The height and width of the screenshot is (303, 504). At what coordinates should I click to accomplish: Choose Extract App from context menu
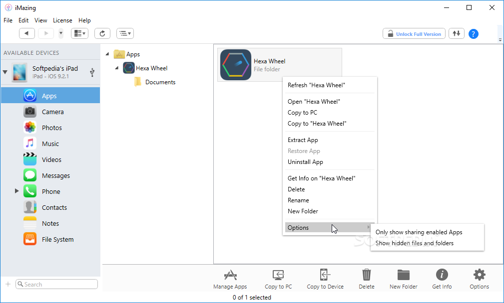(330, 140)
